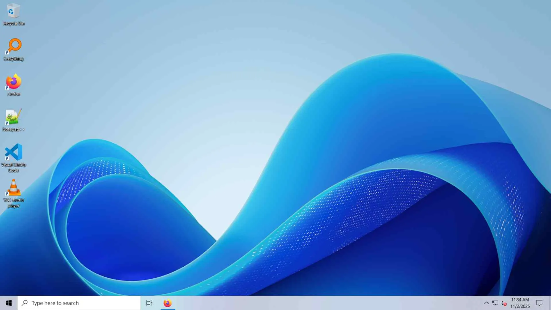Click the muted volume speaker icon
551x310 pixels.
click(x=503, y=303)
